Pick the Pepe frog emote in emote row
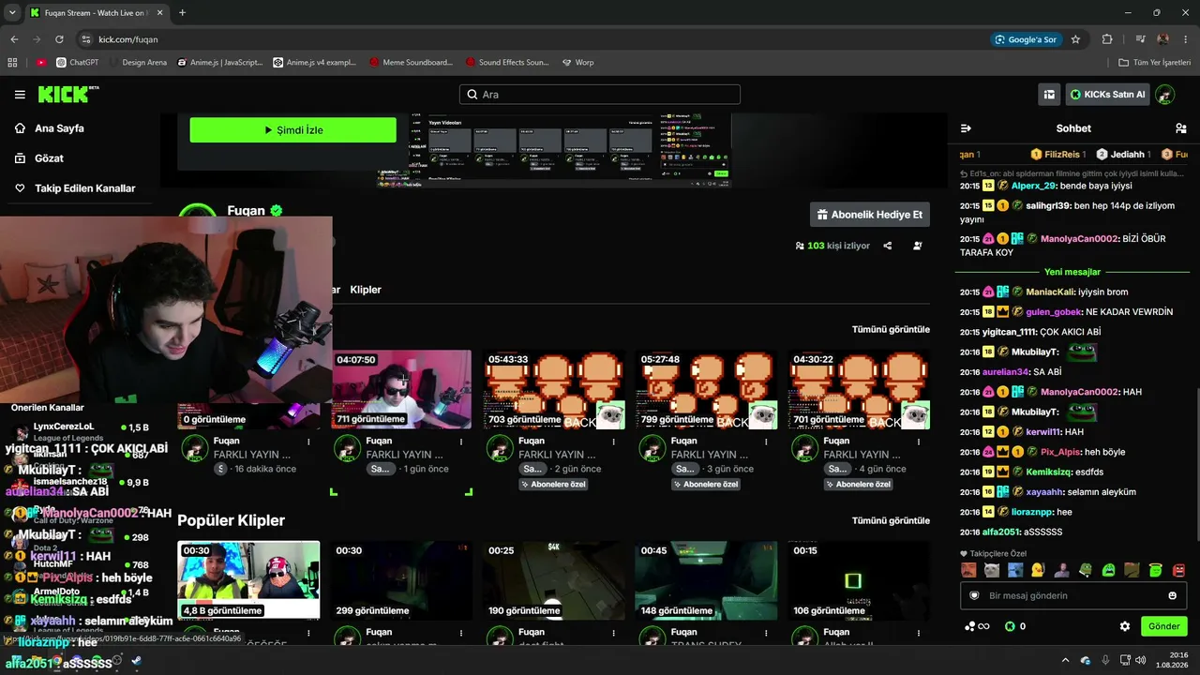This screenshot has width=1200, height=675. click(x=1086, y=570)
